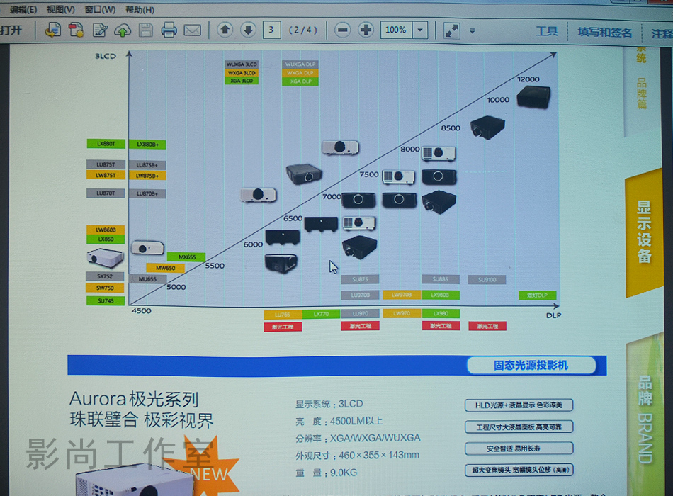Image resolution: width=673 pixels, height=496 pixels.
Task: Click the LW875B+ orange label
Action: tap(147, 176)
